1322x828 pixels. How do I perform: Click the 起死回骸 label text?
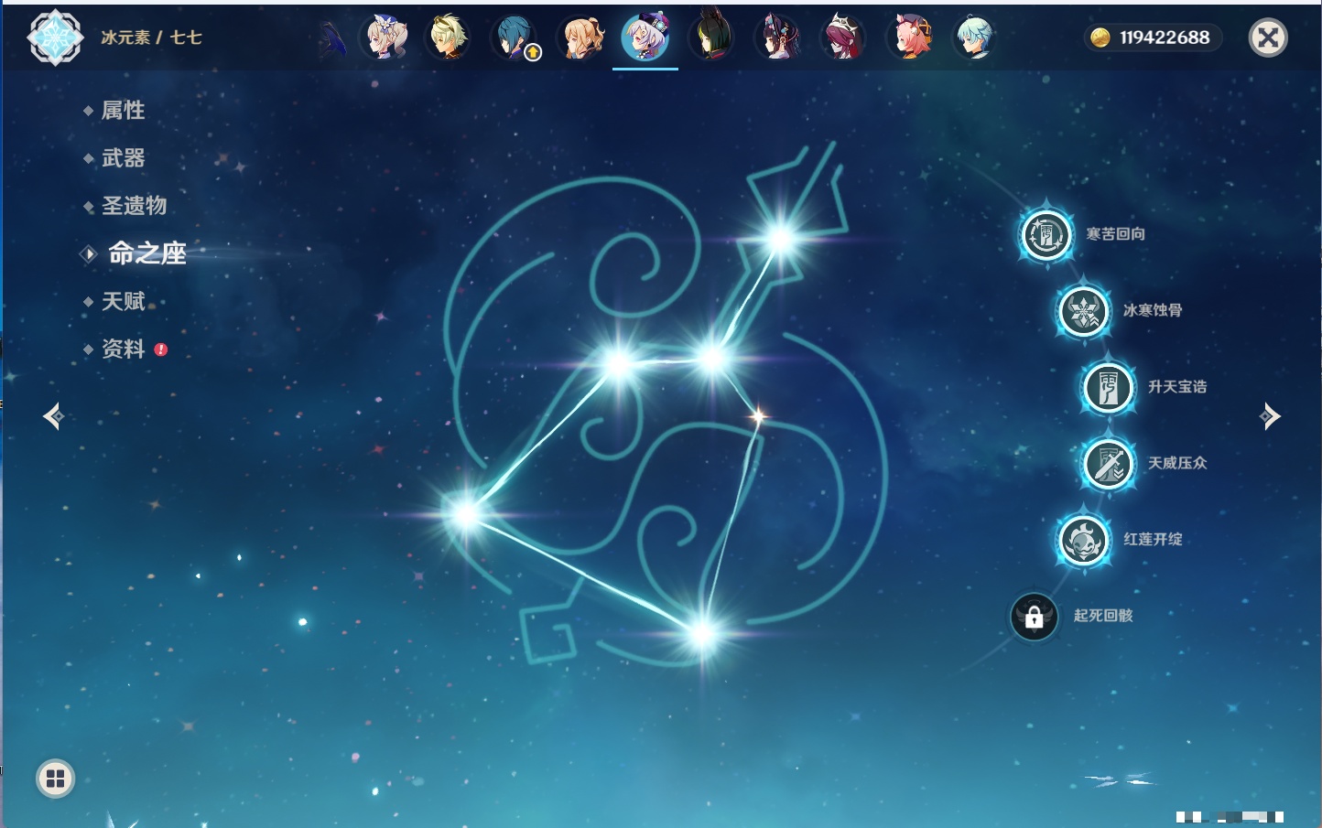click(x=1103, y=616)
